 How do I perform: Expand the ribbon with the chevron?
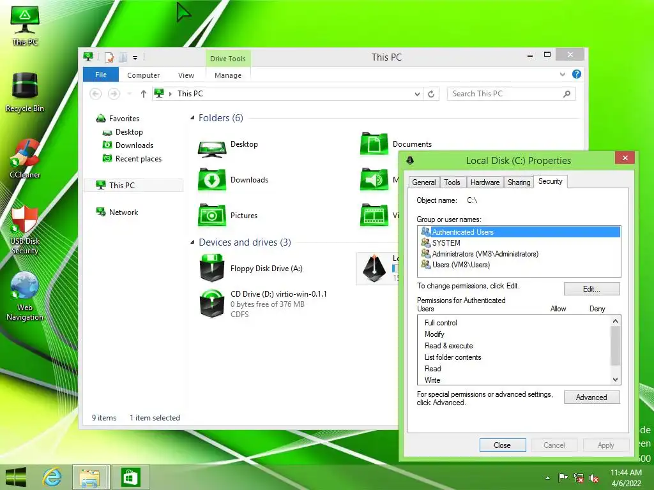[563, 75]
